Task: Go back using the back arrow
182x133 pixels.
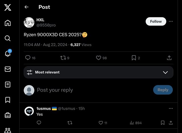Action: click(26, 7)
